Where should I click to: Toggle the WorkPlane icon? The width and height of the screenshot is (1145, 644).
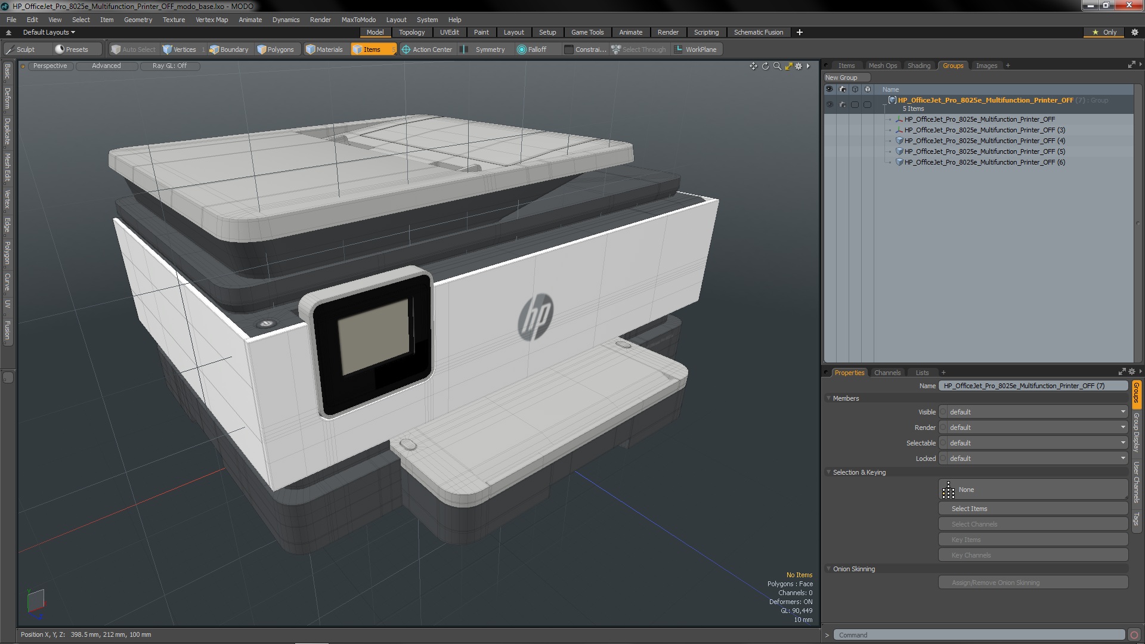(x=678, y=49)
